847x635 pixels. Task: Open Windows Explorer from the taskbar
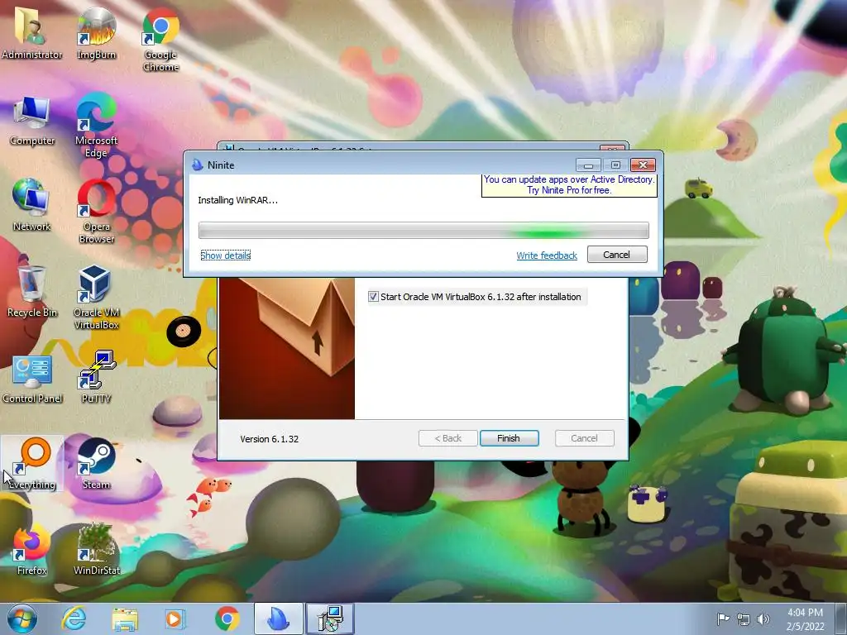(125, 618)
